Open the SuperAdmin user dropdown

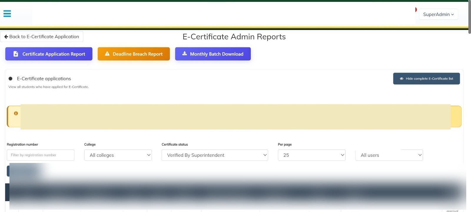(x=438, y=14)
